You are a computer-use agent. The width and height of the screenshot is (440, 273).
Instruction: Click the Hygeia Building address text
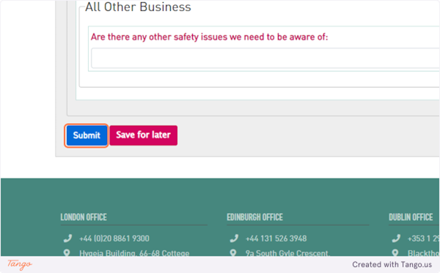[134, 253]
